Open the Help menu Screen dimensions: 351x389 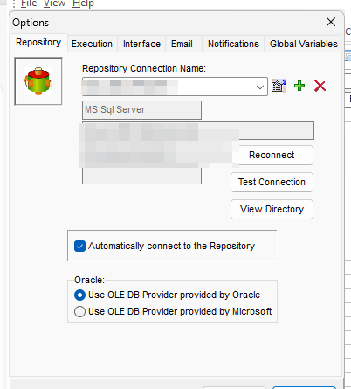[83, 3]
